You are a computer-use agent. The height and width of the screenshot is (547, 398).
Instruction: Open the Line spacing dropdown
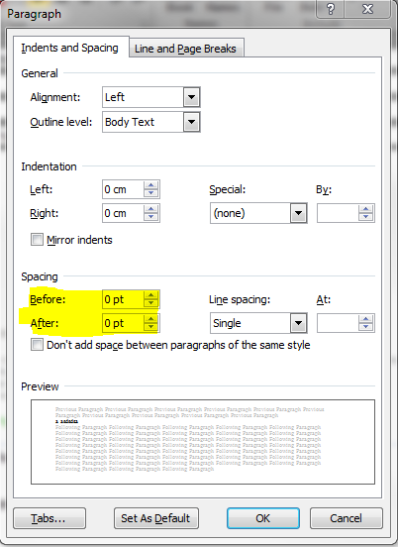click(x=298, y=323)
